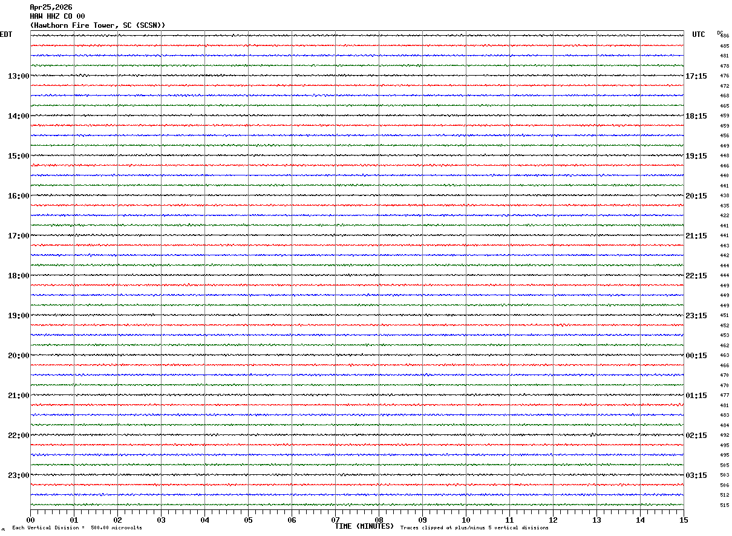
Task: Click the UTC timezone label
Action: (699, 34)
